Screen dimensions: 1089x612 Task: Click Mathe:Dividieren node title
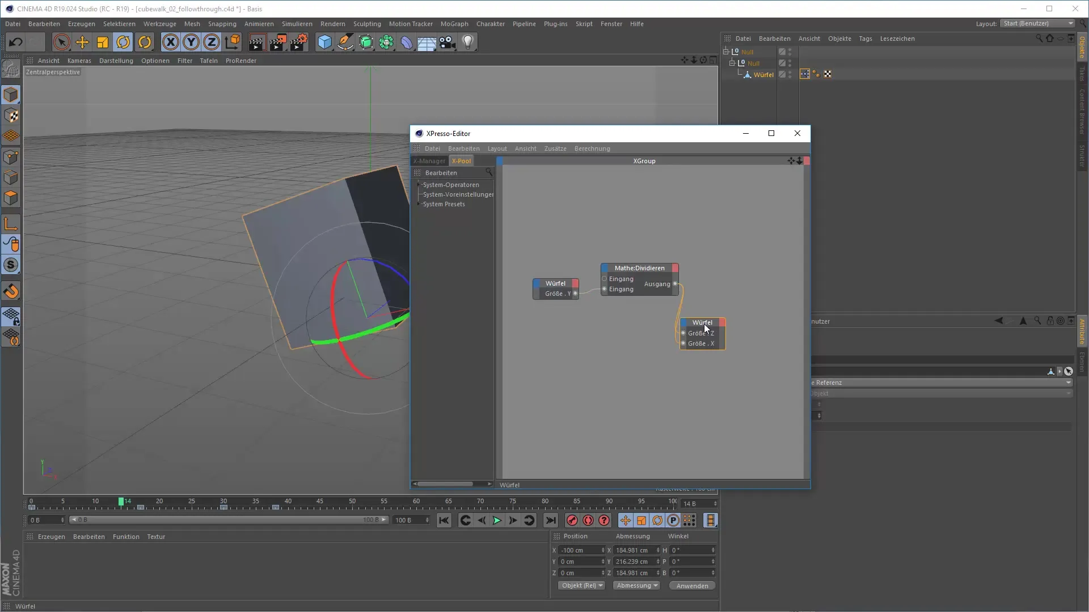pyautogui.click(x=639, y=268)
